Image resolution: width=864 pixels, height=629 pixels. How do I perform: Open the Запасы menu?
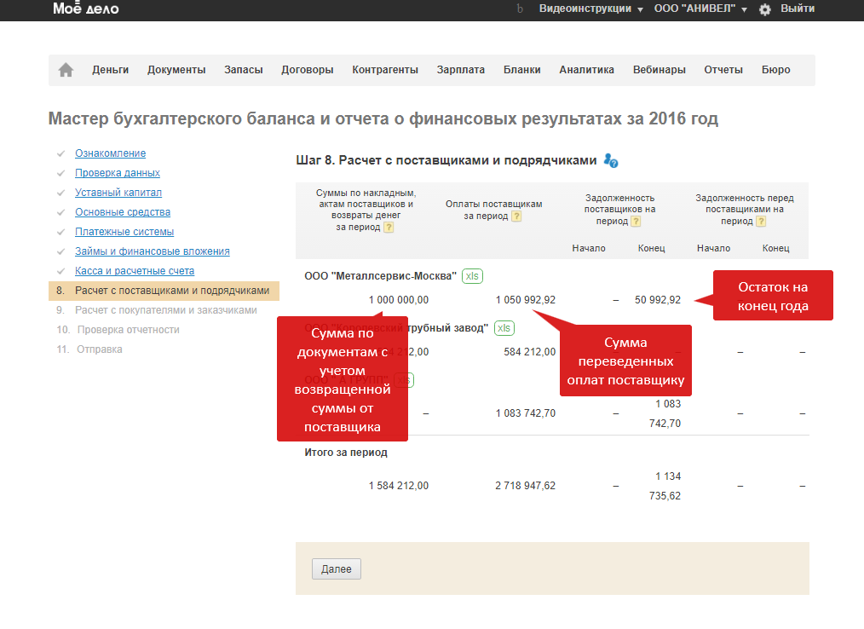(244, 70)
